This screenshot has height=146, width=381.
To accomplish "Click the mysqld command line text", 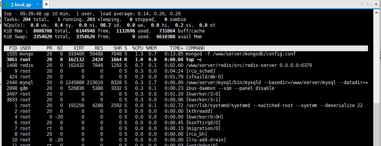I will coord(277,83).
